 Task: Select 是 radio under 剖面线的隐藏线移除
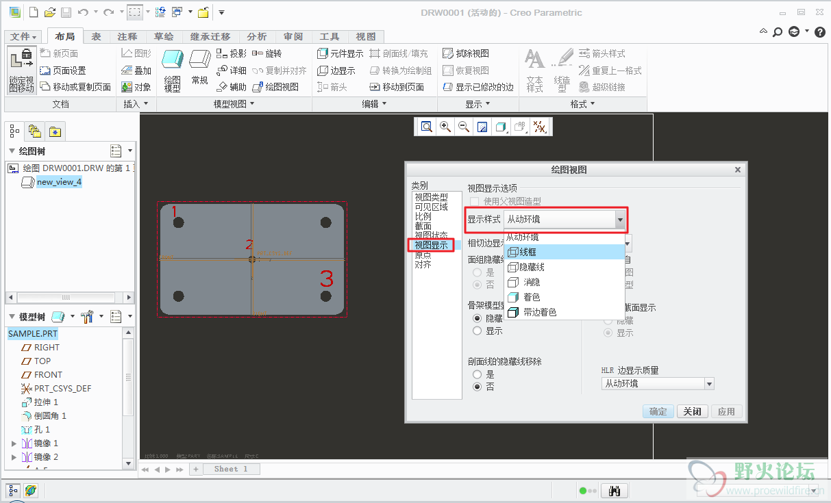477,374
